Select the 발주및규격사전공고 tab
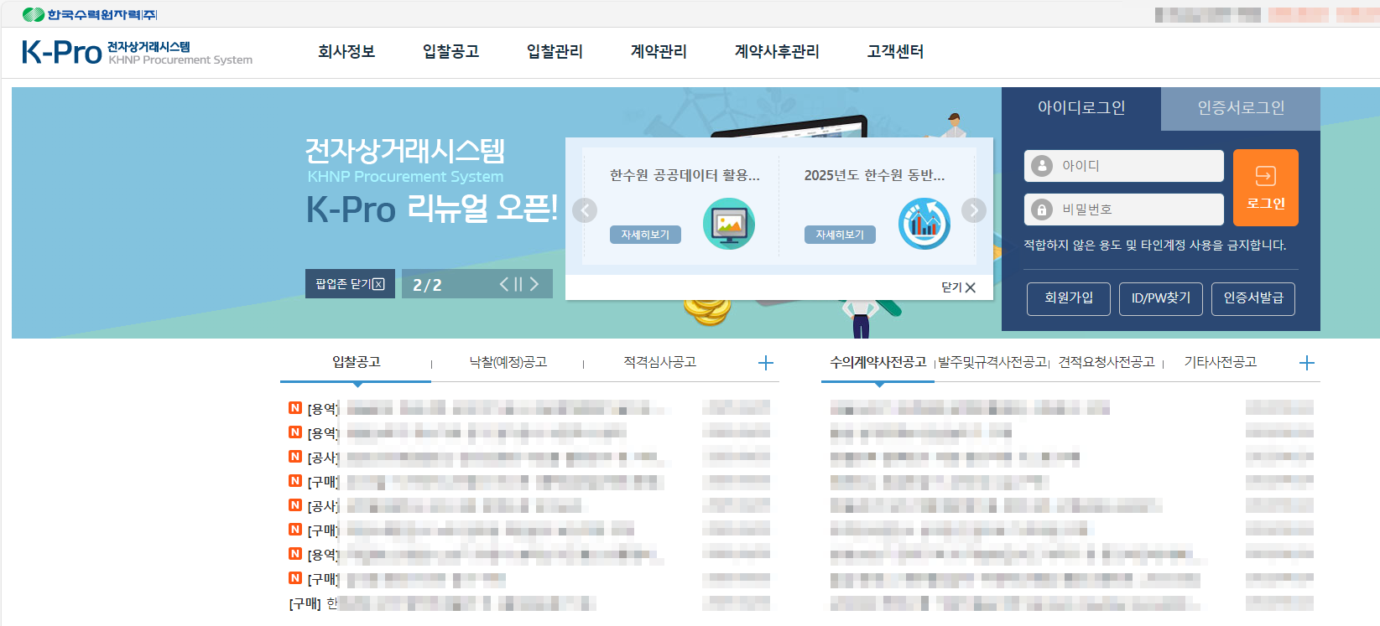1380x626 pixels. 992,362
